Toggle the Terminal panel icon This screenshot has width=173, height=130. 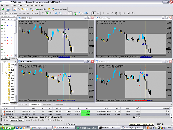point(27,9)
